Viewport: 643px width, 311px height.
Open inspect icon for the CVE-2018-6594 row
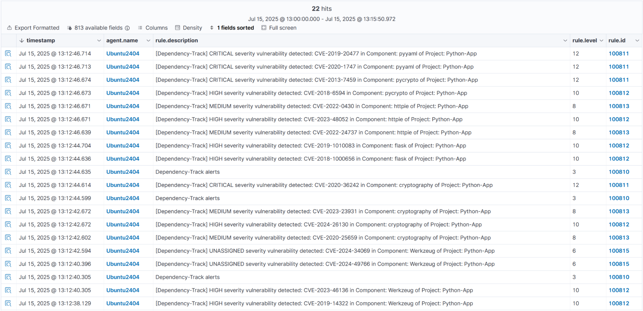[x=8, y=93]
